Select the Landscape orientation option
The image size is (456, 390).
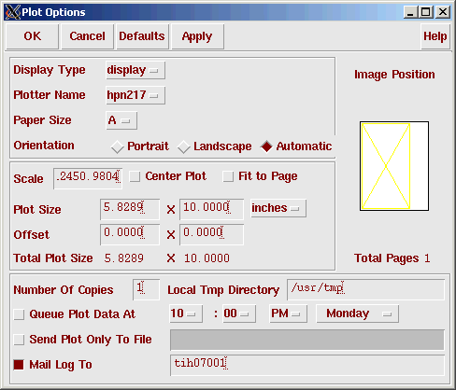[184, 146]
